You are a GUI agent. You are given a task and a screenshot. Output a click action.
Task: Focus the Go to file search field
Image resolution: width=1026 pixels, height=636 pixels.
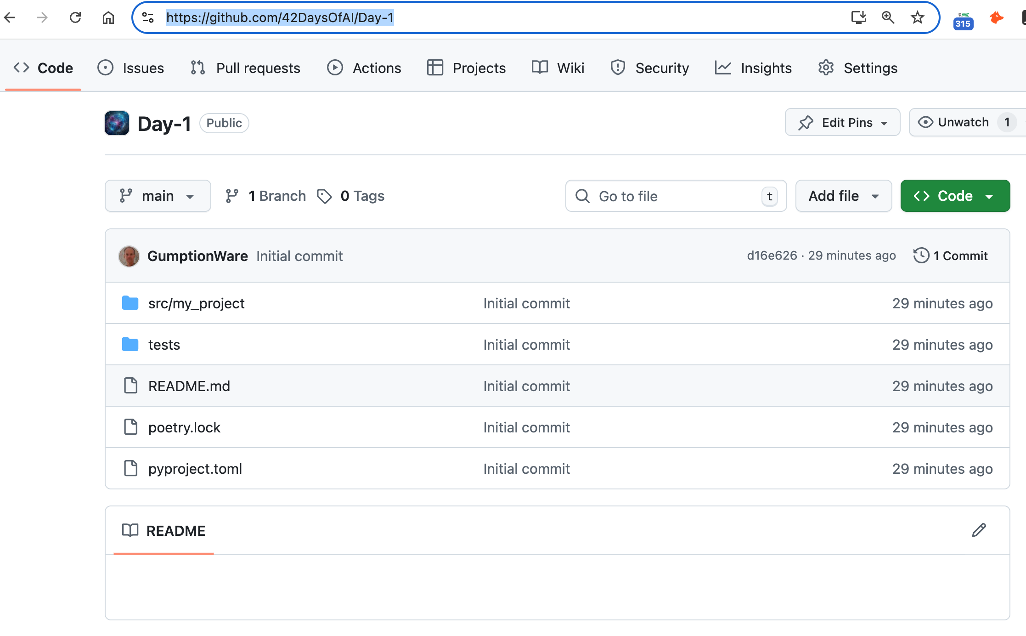click(676, 196)
